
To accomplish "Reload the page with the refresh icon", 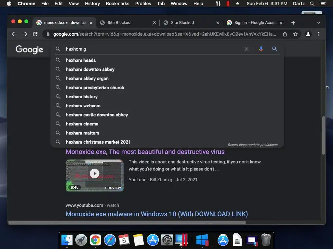I will point(35,34).
